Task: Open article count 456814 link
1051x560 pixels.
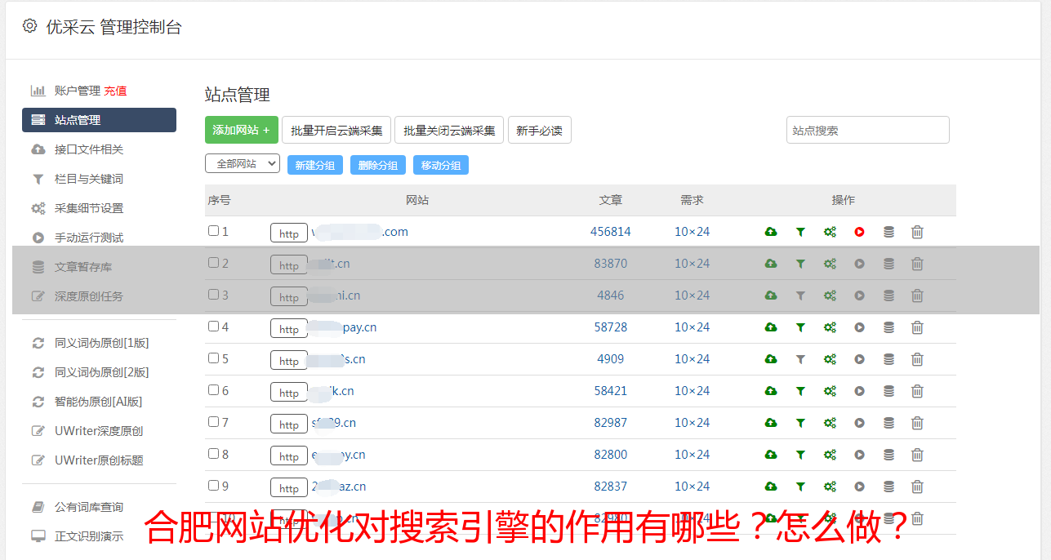Action: [x=611, y=232]
